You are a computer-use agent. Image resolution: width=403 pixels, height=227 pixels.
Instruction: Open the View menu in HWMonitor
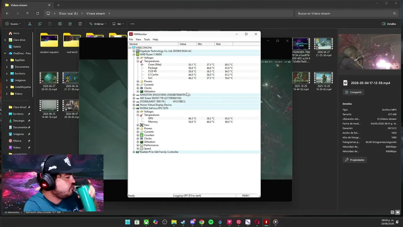pos(138,39)
